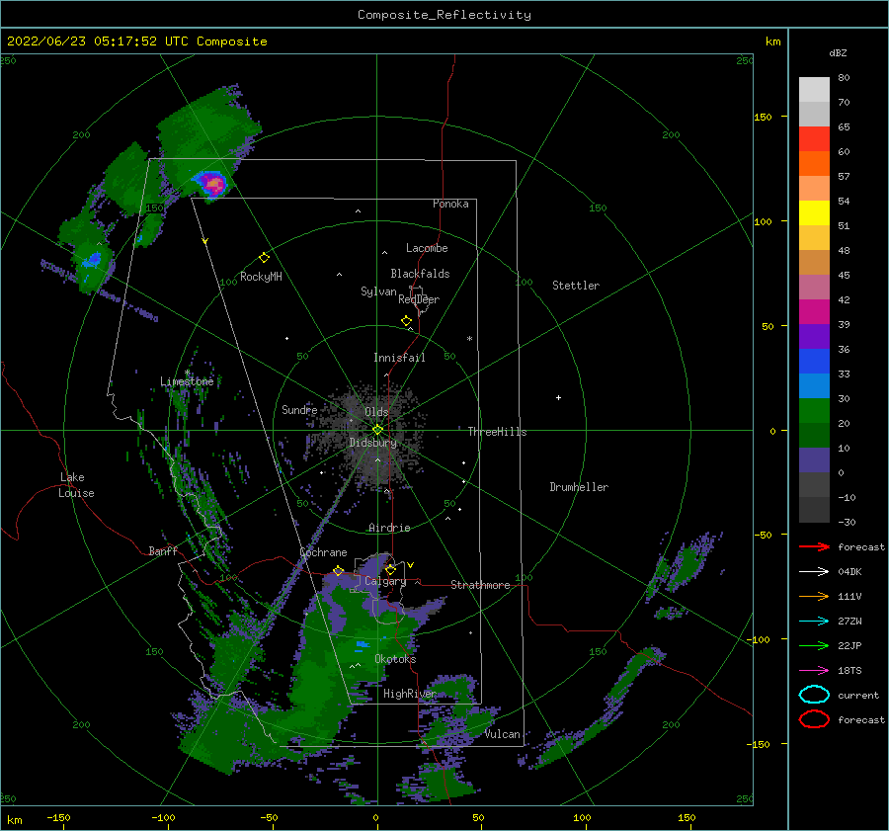Click the Innisfail label
The height and width of the screenshot is (831, 889).
(399, 358)
